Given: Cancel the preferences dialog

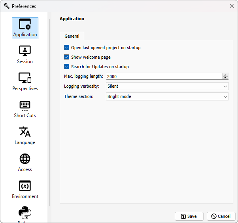Looking at the screenshot, I should (221, 216).
